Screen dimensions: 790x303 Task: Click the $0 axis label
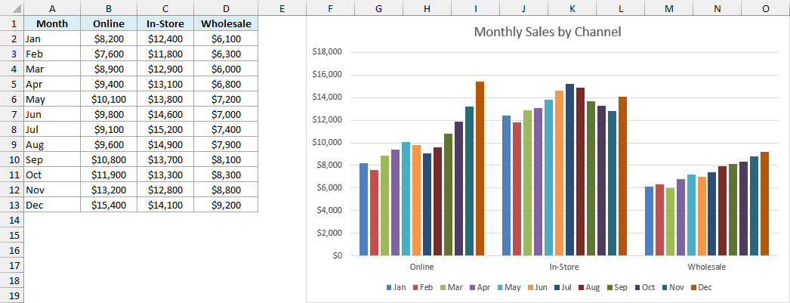pos(337,255)
